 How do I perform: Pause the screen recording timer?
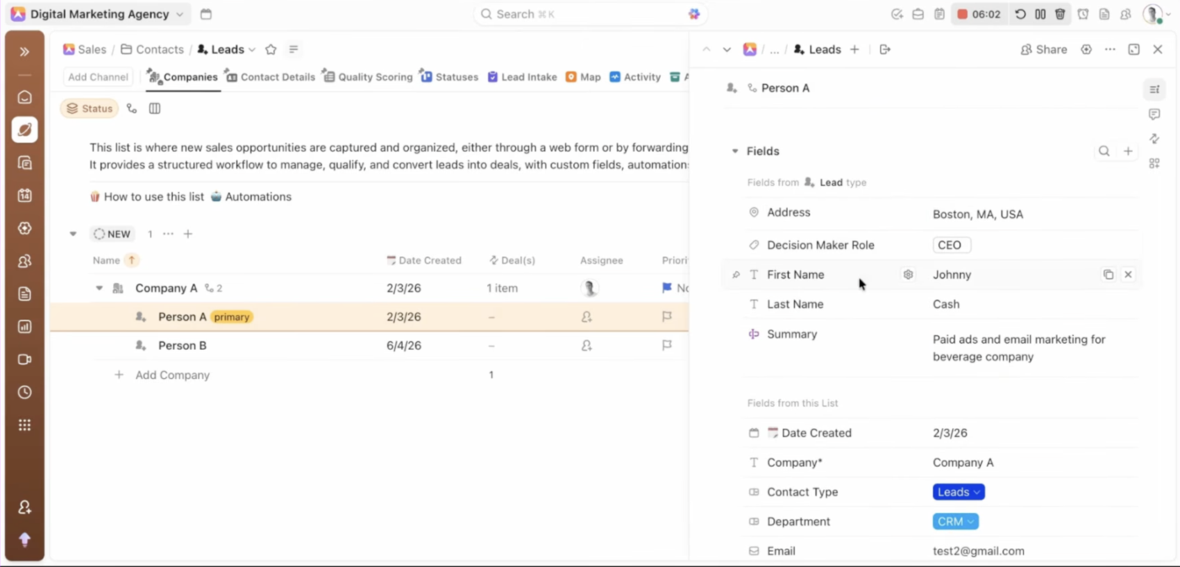coord(1040,14)
